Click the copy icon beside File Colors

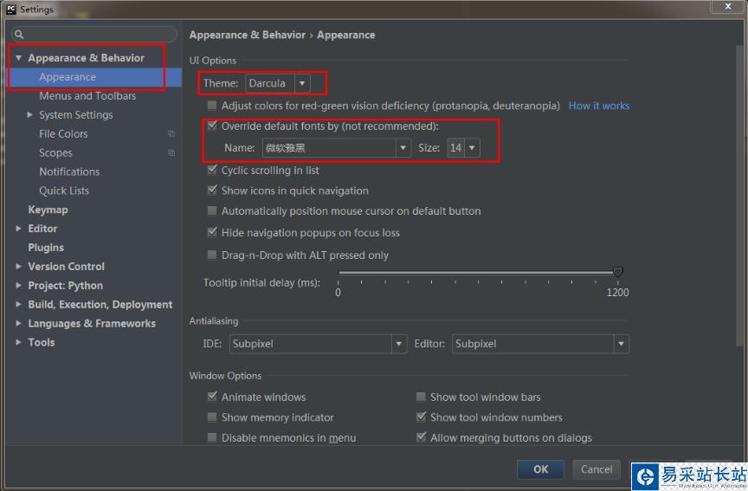(x=171, y=134)
